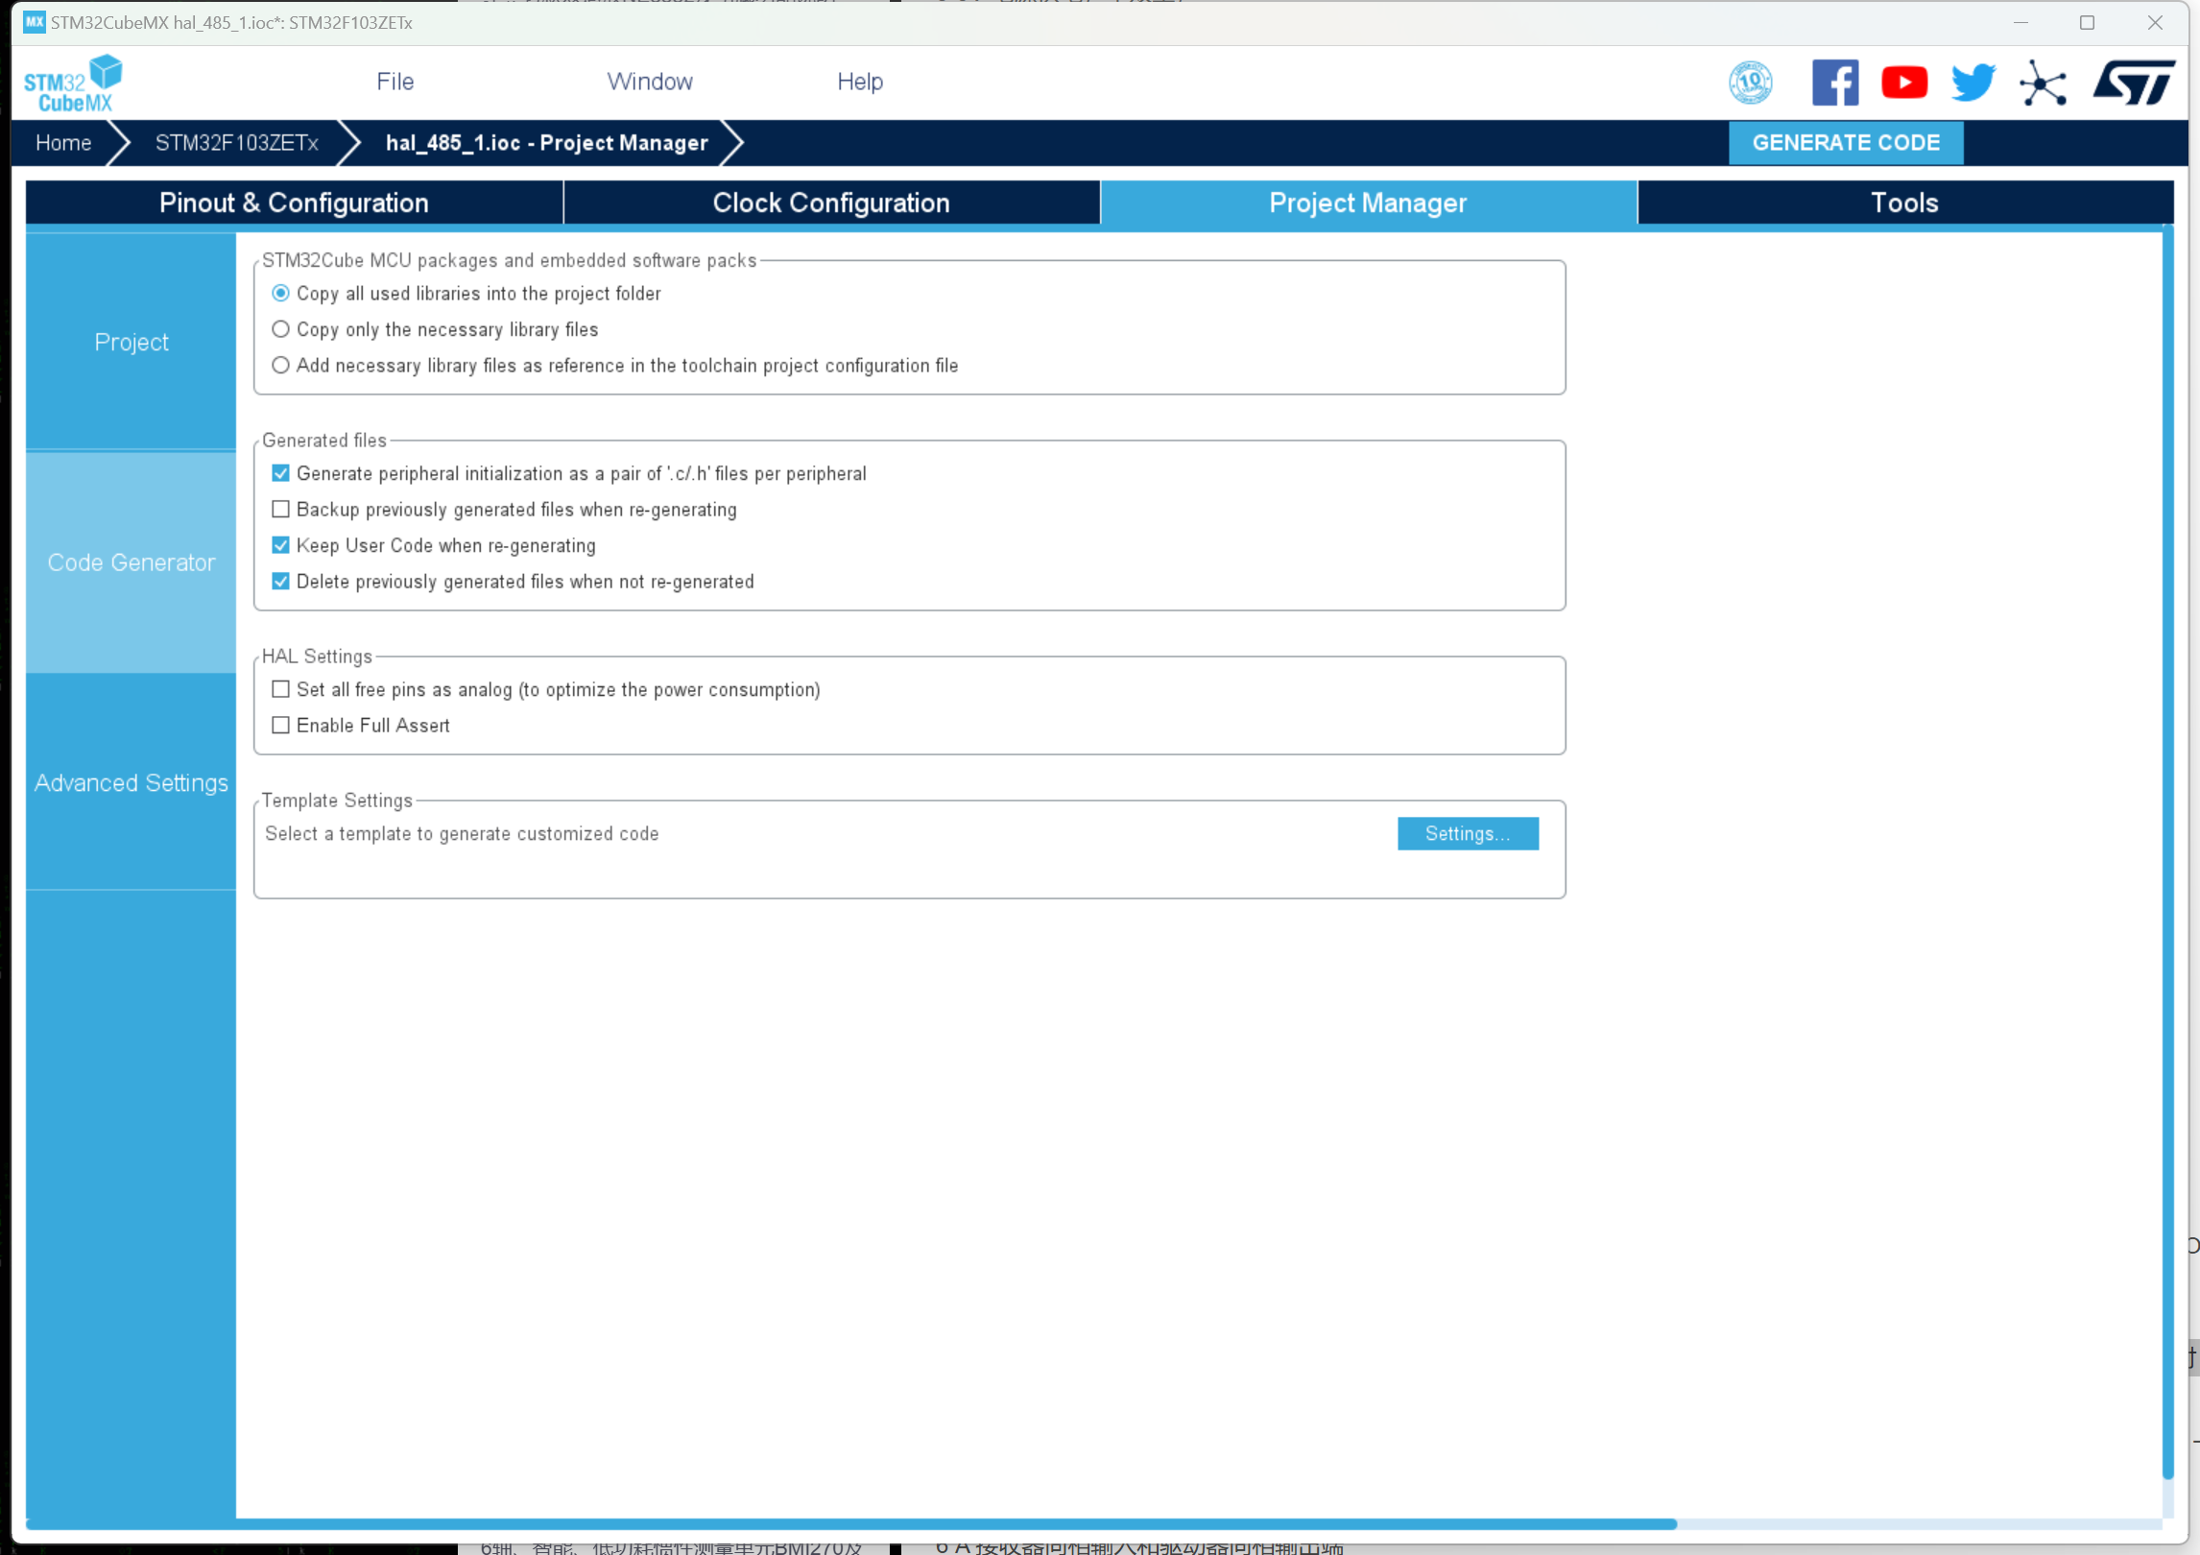Click the ST logo icon
This screenshot has width=2200, height=1555.
coord(2133,83)
